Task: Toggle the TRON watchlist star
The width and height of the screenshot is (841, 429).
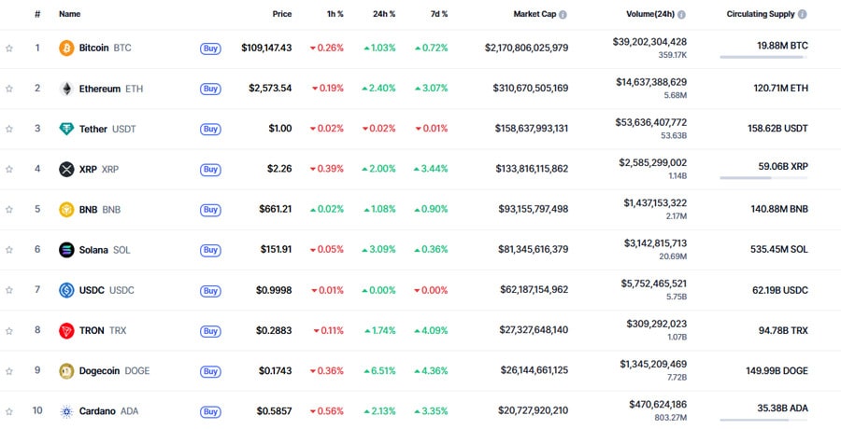Action: 9,330
